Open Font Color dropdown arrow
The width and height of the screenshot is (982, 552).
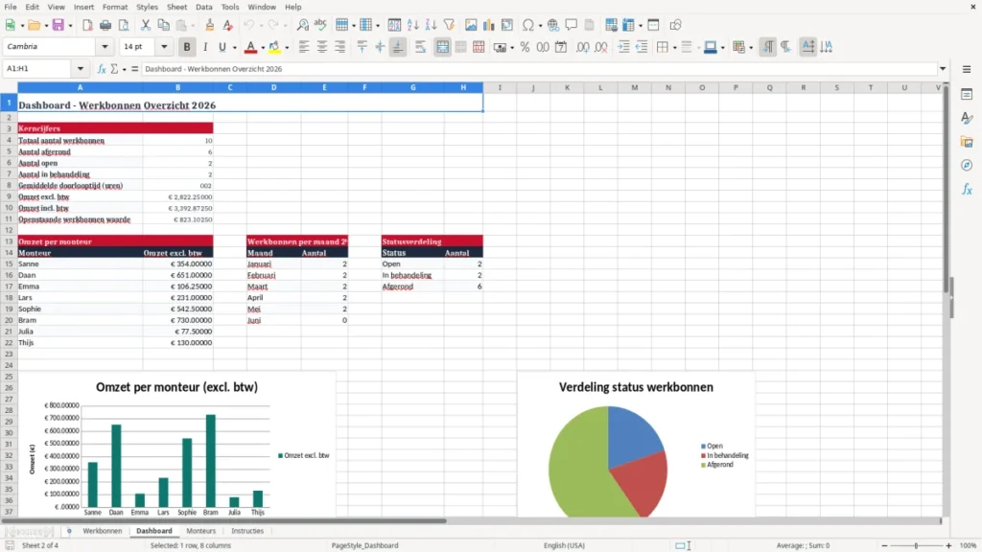[x=263, y=48]
